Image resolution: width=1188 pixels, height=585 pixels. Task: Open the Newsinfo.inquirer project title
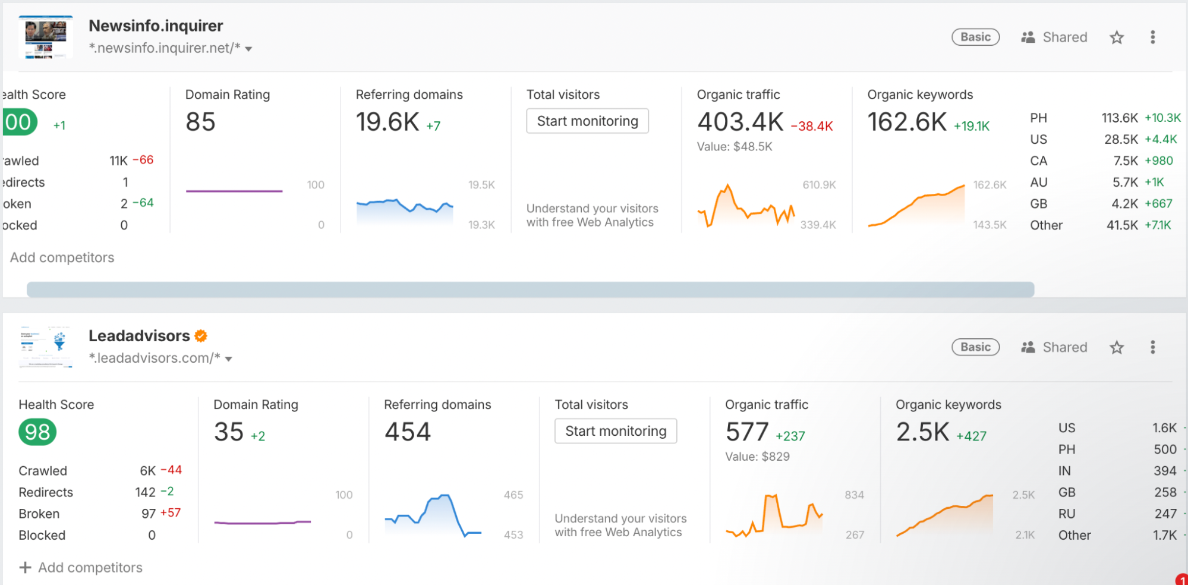click(x=156, y=26)
